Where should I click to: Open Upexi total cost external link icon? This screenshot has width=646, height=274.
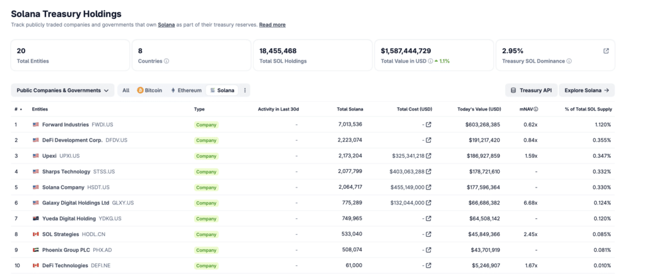click(x=428, y=156)
